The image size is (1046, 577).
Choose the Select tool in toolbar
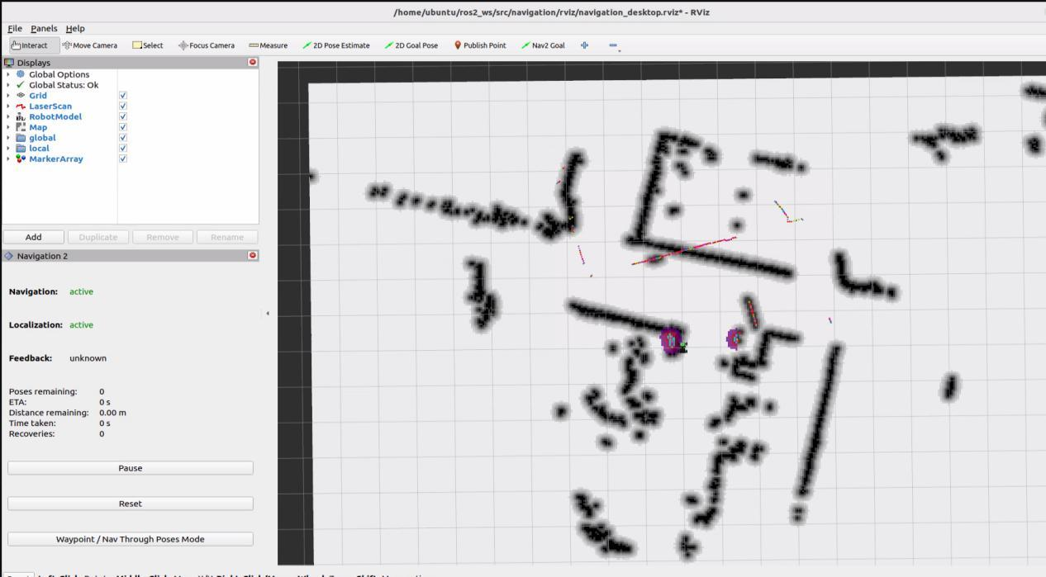148,45
